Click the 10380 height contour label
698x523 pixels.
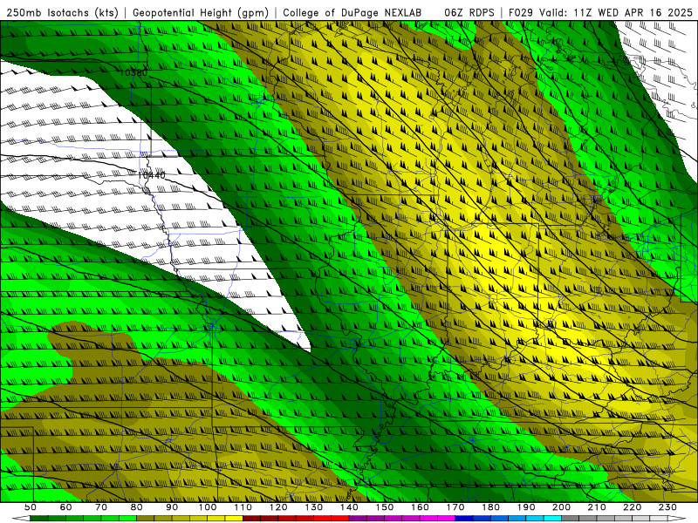click(133, 72)
